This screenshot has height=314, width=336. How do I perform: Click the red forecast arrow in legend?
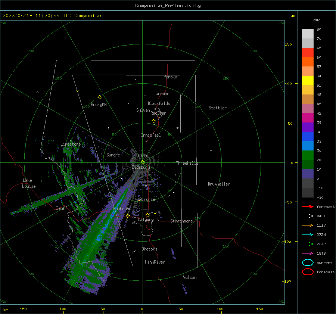[308, 206]
